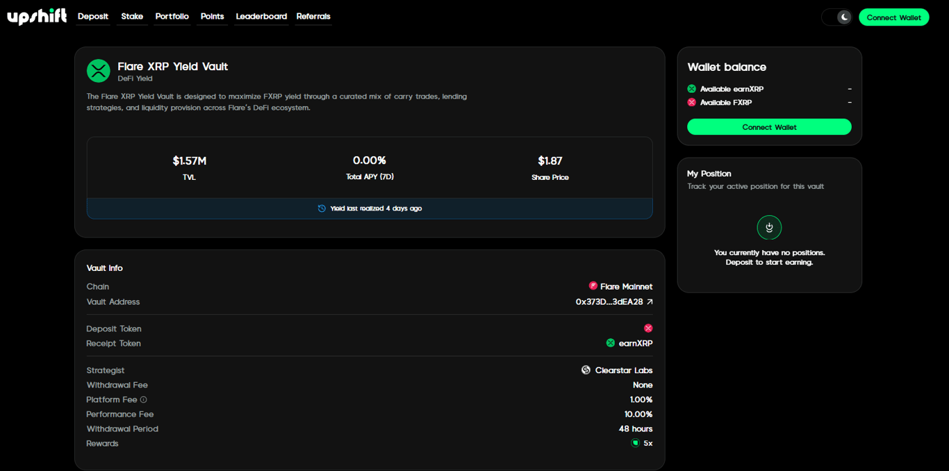
Task: Click the XRP vault logo icon
Action: [x=98, y=70]
